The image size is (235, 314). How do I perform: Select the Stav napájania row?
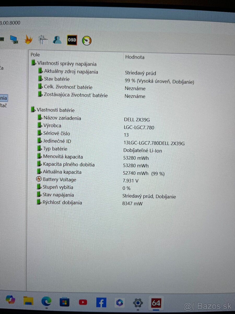(x=58, y=195)
